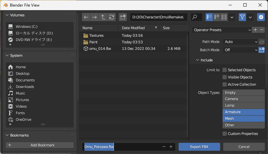The height and width of the screenshot is (154, 268).
Task: Add a new operator preset
Action: tap(256, 30)
